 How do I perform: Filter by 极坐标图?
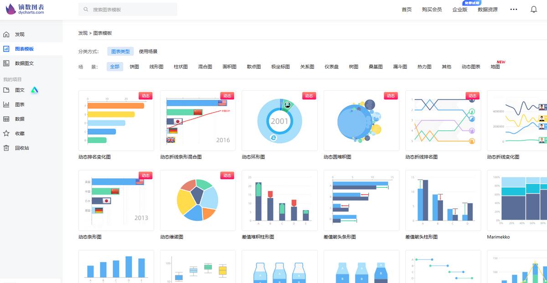(280, 67)
